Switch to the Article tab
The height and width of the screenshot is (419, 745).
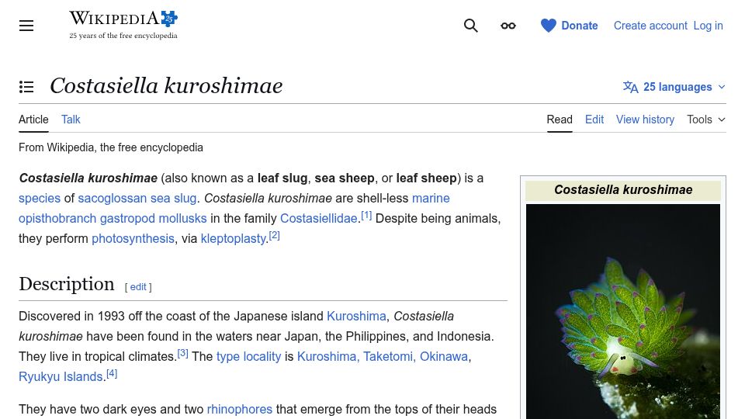click(x=33, y=119)
